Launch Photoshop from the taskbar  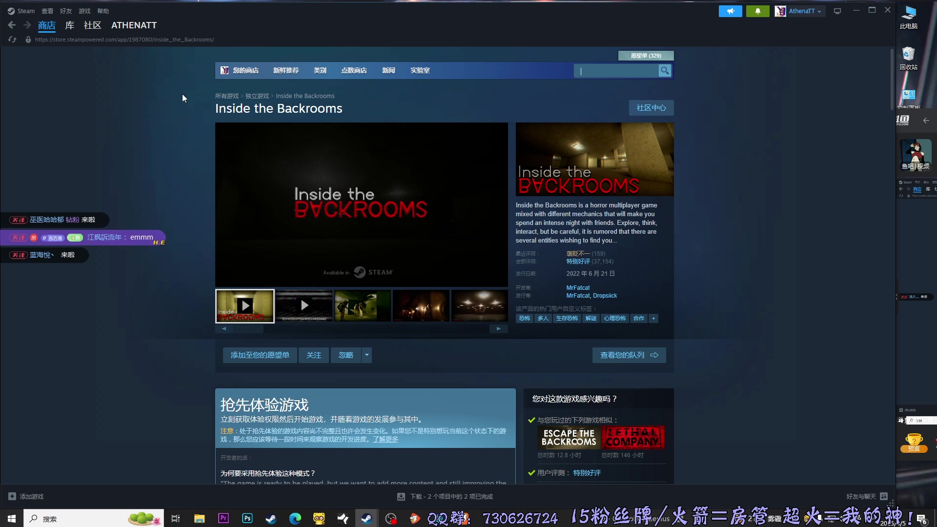pyautogui.click(x=247, y=518)
